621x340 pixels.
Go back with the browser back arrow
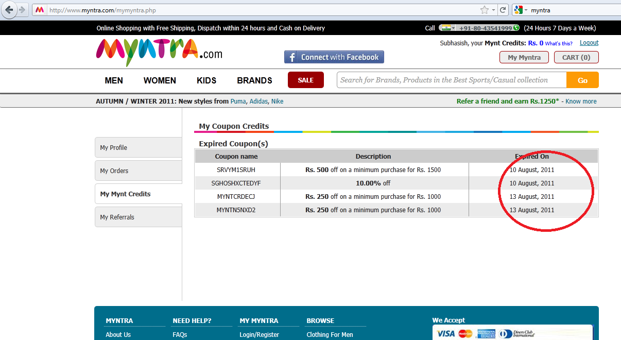(9, 10)
